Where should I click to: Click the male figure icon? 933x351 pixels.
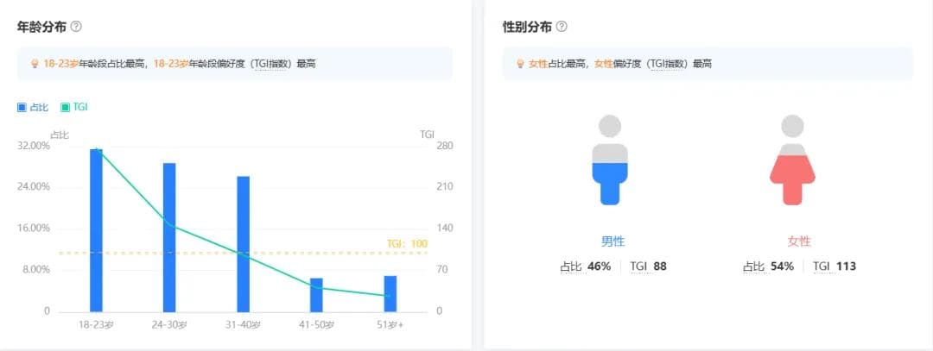pyautogui.click(x=610, y=161)
